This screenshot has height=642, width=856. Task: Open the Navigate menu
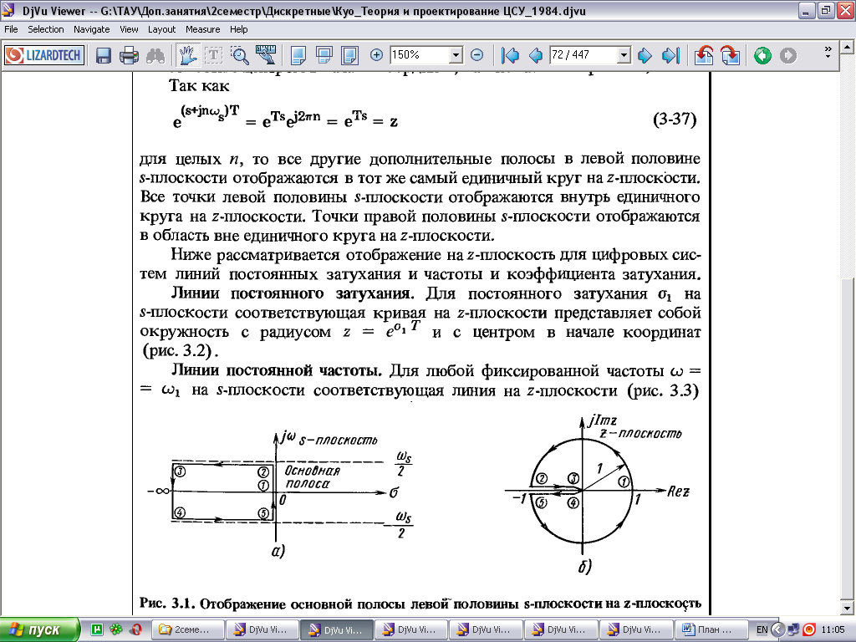(92, 29)
